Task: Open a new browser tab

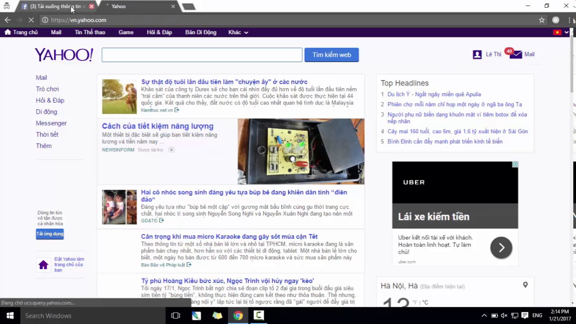Action: pyautogui.click(x=189, y=7)
